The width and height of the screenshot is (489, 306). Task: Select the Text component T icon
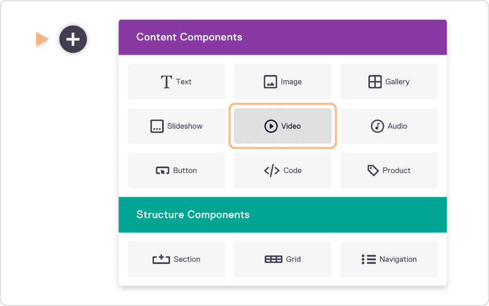click(166, 82)
